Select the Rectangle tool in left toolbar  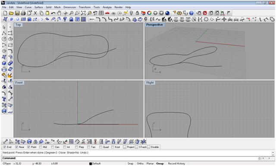pos(10,45)
